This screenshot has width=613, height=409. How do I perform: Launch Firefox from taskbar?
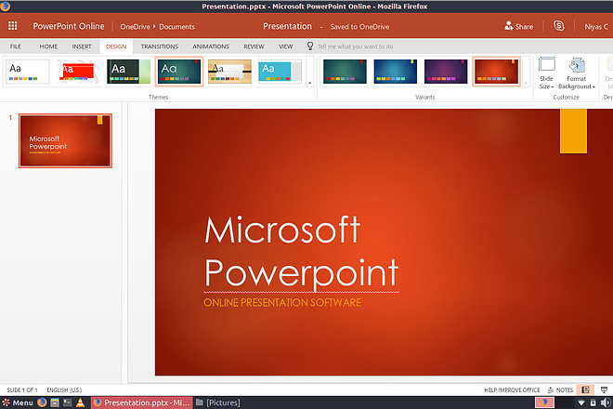click(42, 402)
